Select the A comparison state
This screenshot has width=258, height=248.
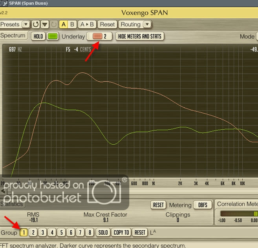coord(64,24)
